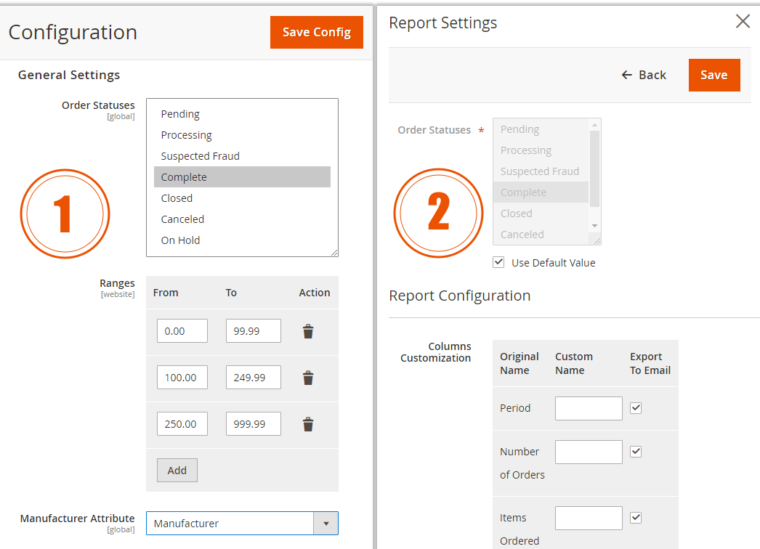Click resize handle of Report Settings status listbox
The height and width of the screenshot is (549, 760).
point(597,241)
